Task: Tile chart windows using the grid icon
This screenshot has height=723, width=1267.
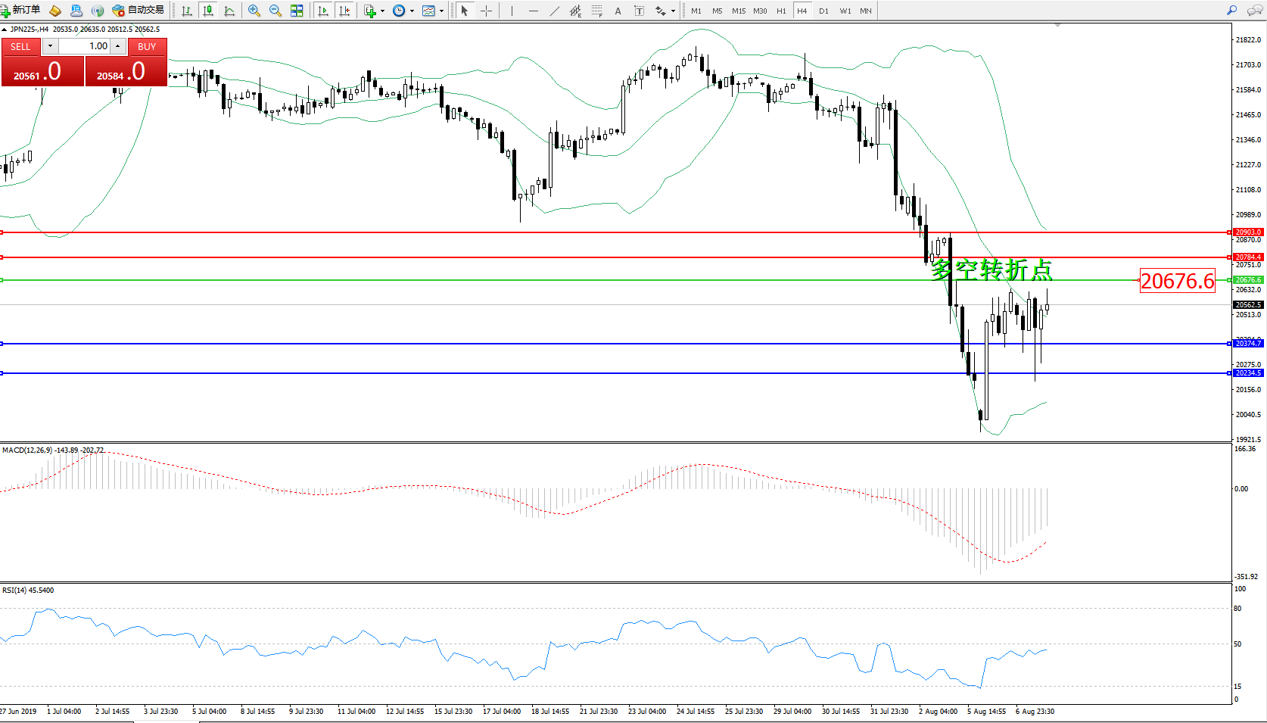Action: coord(297,11)
